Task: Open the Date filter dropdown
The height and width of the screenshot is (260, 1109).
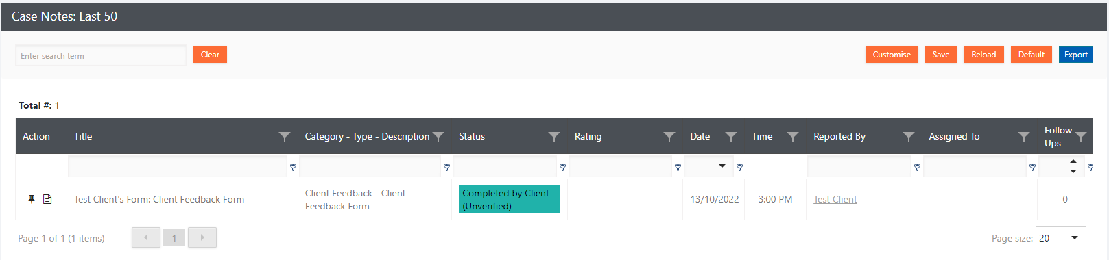Action: [722, 166]
